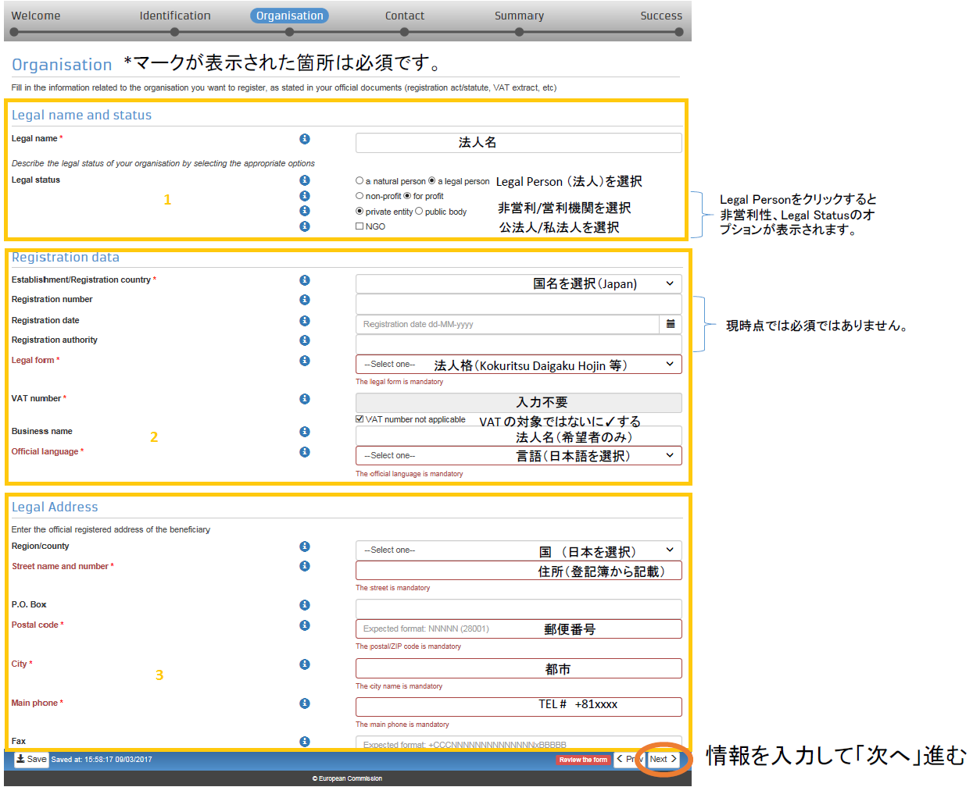Screen dimensions: 973x787
Task: Click the info icon beside Legal name
Action: pos(305,139)
